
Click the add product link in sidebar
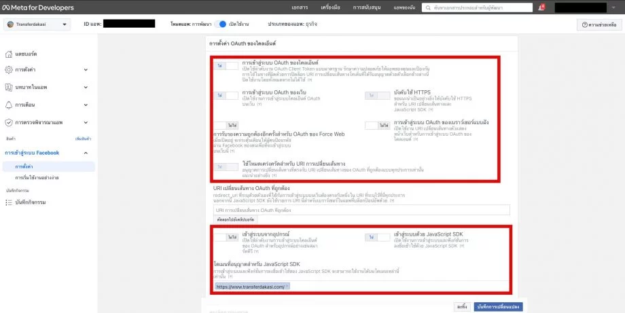click(x=84, y=139)
